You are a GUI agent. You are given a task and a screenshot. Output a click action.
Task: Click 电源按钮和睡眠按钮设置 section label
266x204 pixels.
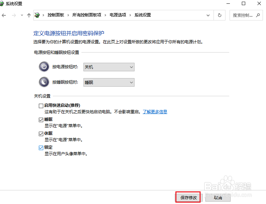point(57,53)
